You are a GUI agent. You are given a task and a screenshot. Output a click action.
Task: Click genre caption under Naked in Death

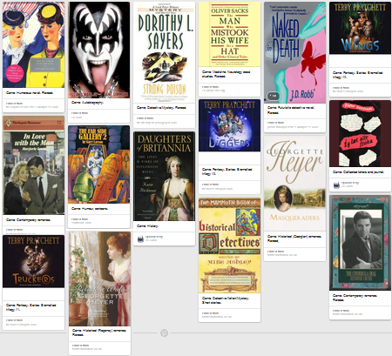[x=291, y=110]
